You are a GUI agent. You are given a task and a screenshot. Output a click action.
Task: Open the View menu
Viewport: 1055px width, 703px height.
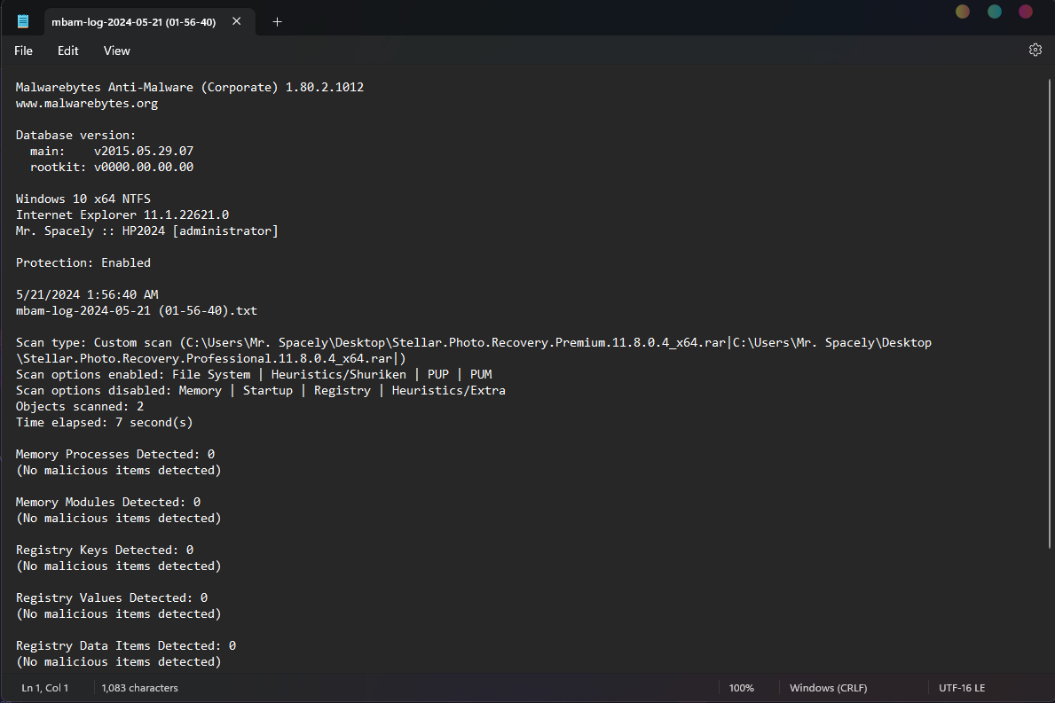[116, 51]
